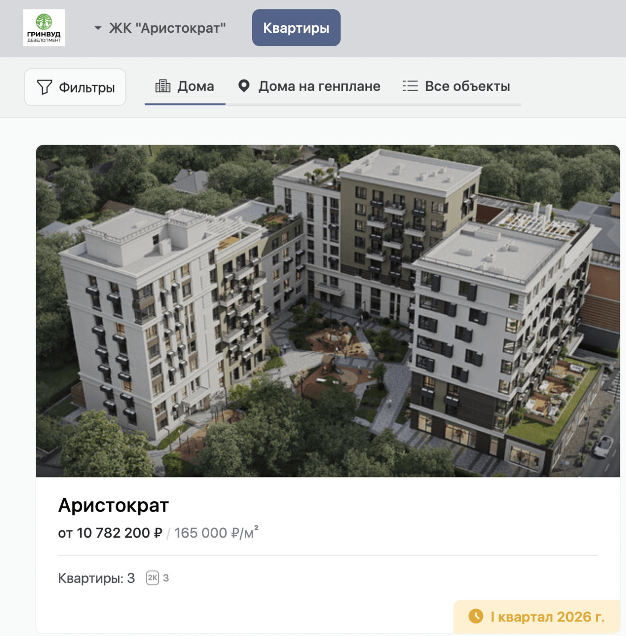Click the 2К room type badge
This screenshot has height=636, width=626.
152,578
